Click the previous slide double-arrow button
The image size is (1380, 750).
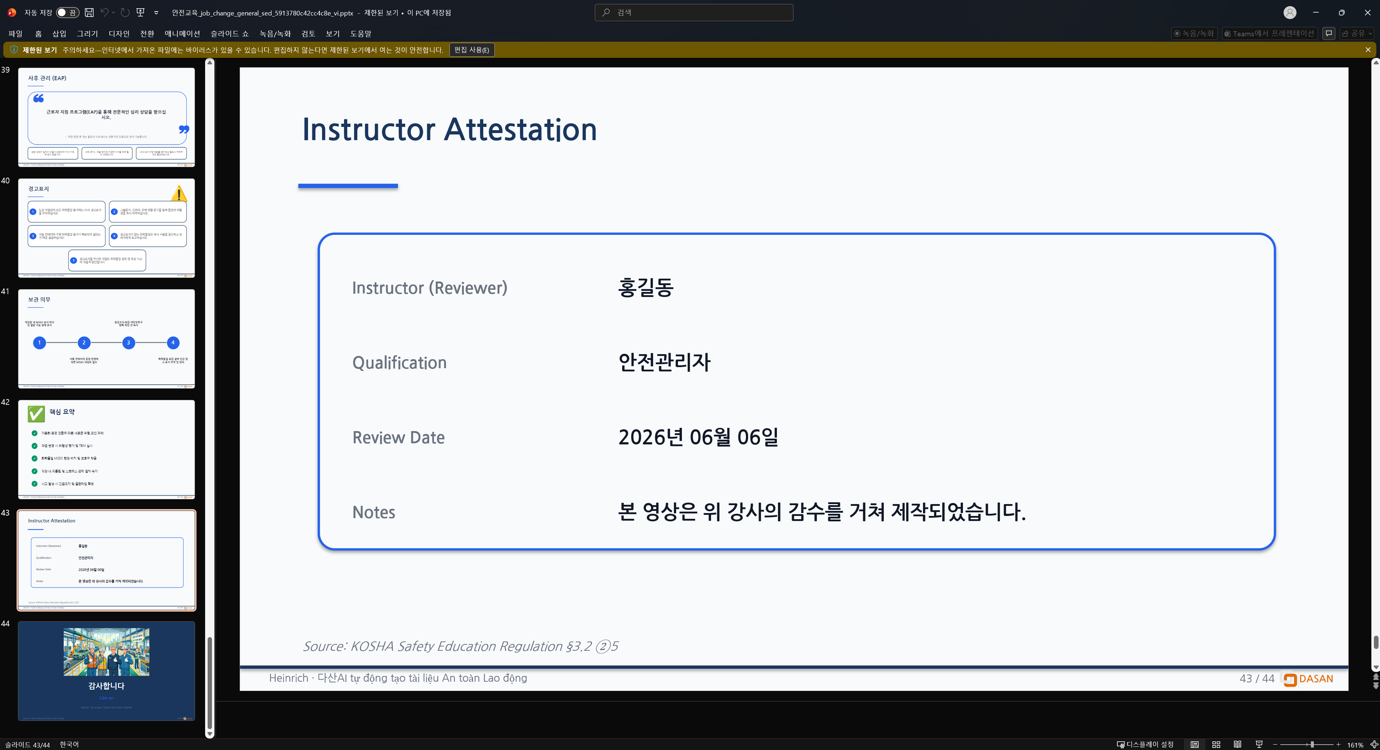[1375, 677]
